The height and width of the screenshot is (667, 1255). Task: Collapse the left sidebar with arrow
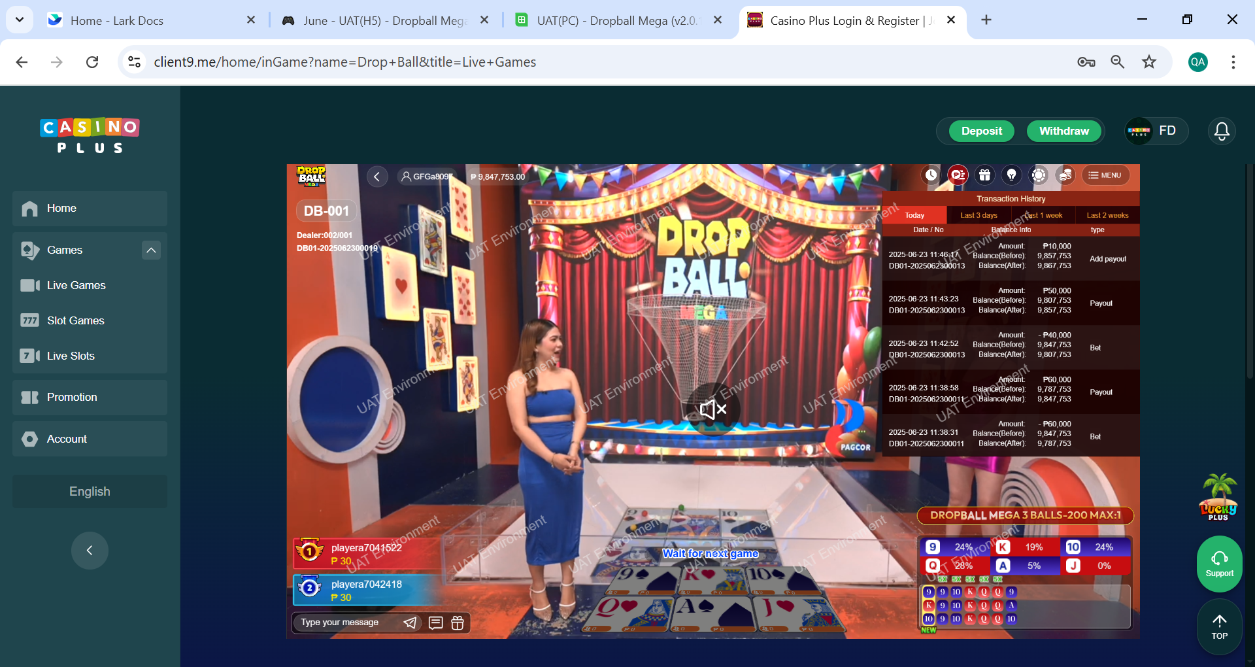90,550
